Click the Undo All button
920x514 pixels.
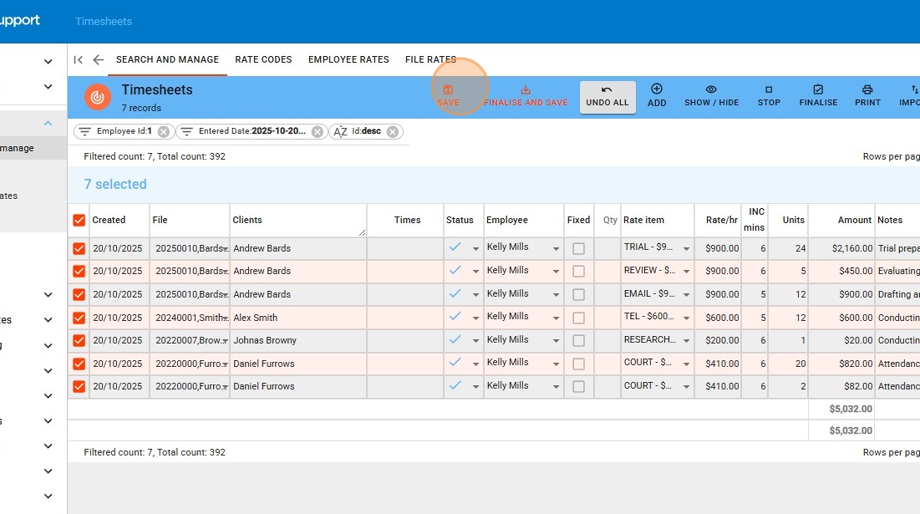(607, 96)
